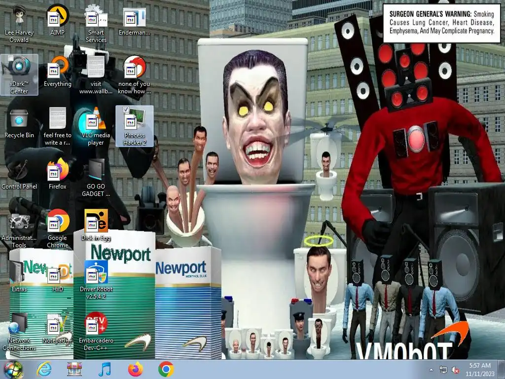The image size is (505, 379).
Task: Open the Lee Harvey Oswald desktop icon
Action: 19,24
